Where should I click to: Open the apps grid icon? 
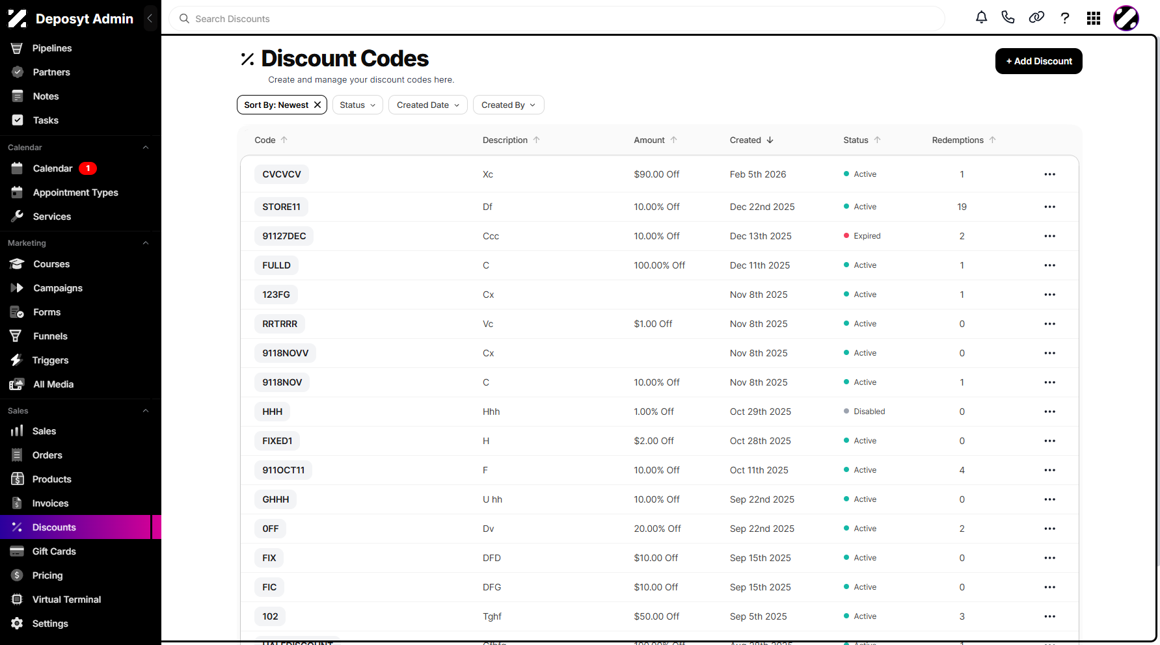(x=1094, y=18)
